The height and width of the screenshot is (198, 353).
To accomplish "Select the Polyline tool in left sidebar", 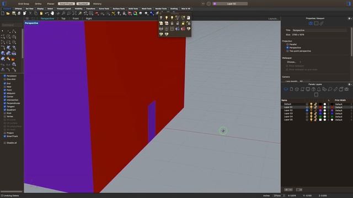I will click(14, 31).
